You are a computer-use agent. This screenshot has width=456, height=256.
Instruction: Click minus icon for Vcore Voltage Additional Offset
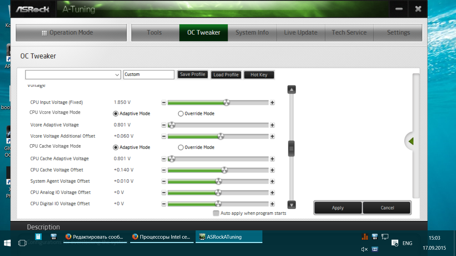(x=164, y=136)
